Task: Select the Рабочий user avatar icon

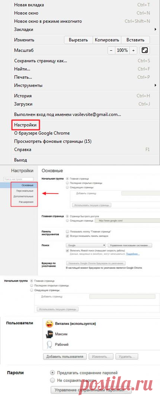Action: 49,344
